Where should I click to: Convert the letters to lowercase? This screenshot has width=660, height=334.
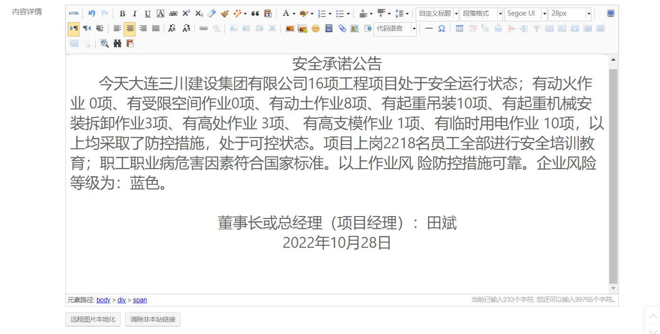coord(186,28)
